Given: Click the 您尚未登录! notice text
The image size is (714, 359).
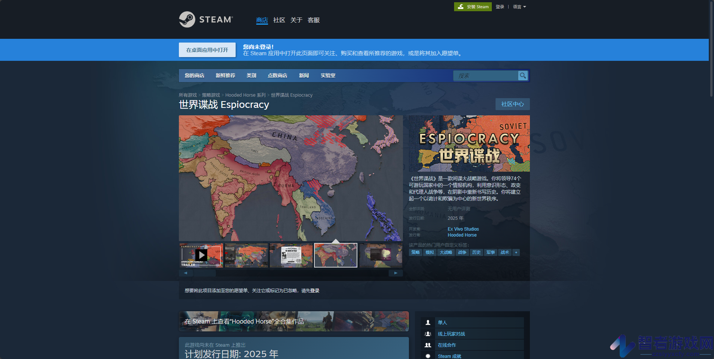Looking at the screenshot, I should [x=258, y=47].
